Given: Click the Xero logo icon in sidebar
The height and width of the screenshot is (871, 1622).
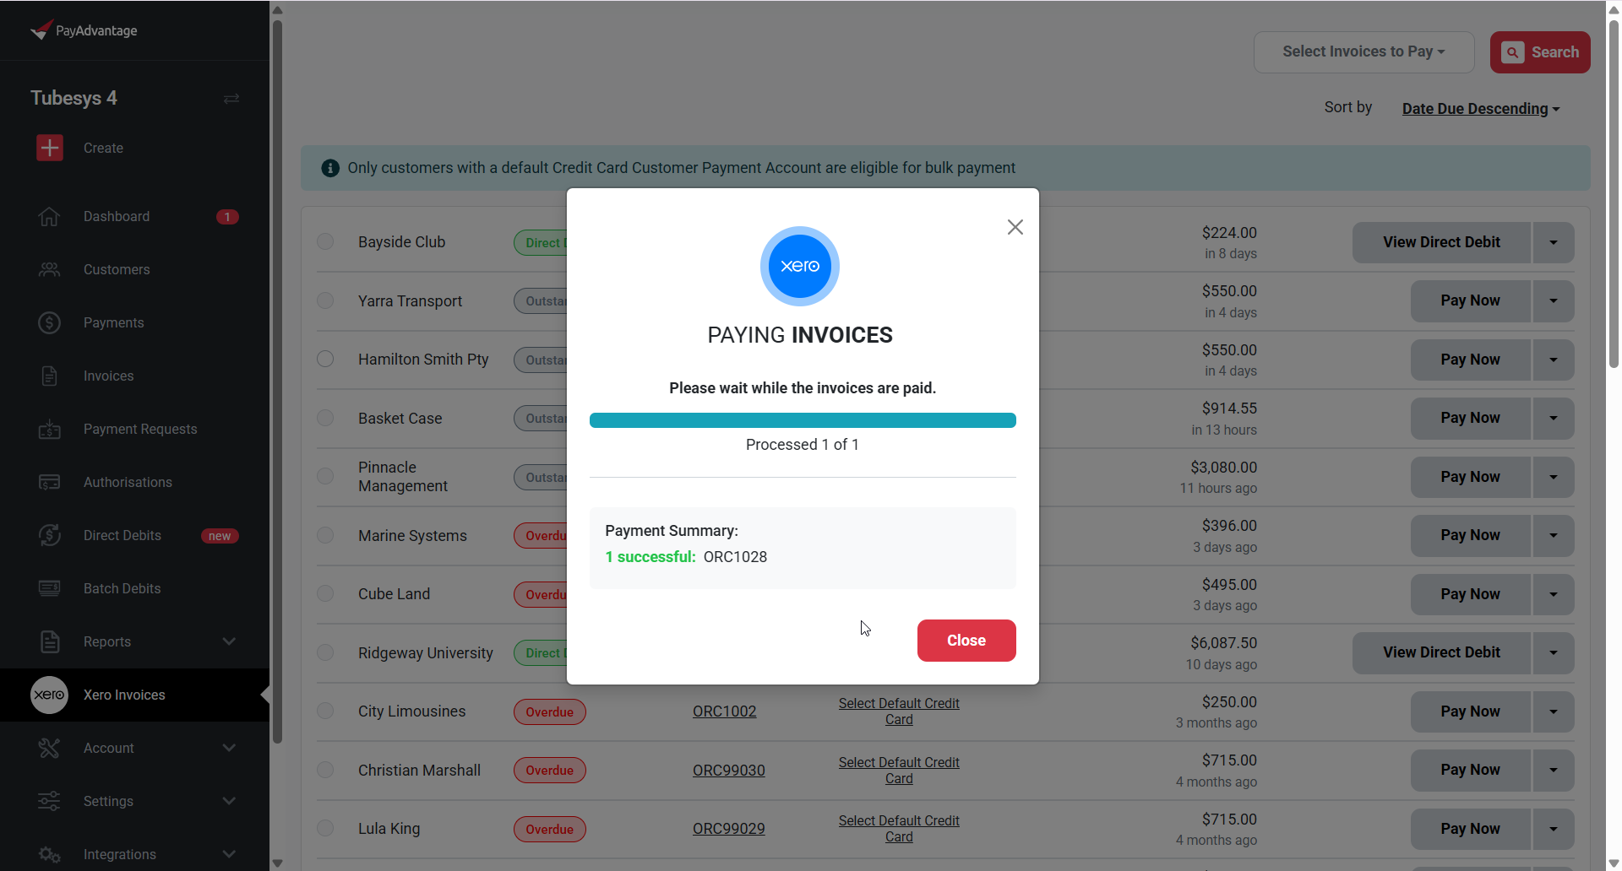Looking at the screenshot, I should click(x=49, y=695).
